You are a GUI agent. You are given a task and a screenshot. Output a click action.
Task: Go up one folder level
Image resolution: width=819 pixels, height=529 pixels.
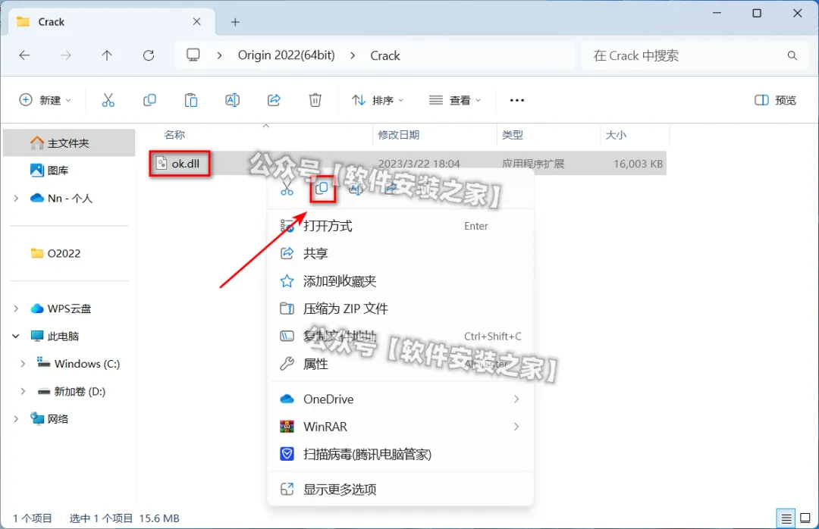pos(107,55)
